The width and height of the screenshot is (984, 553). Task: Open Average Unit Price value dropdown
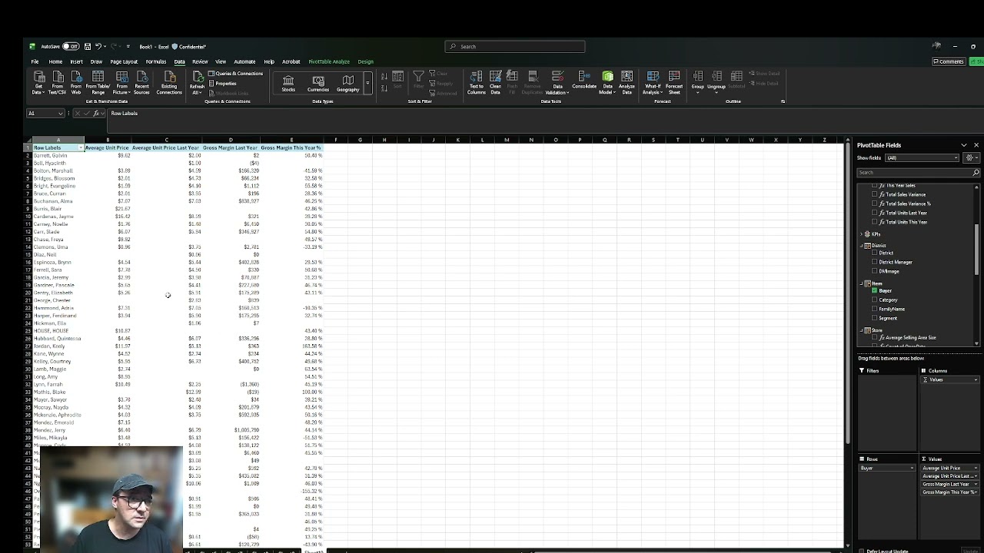[976, 468]
